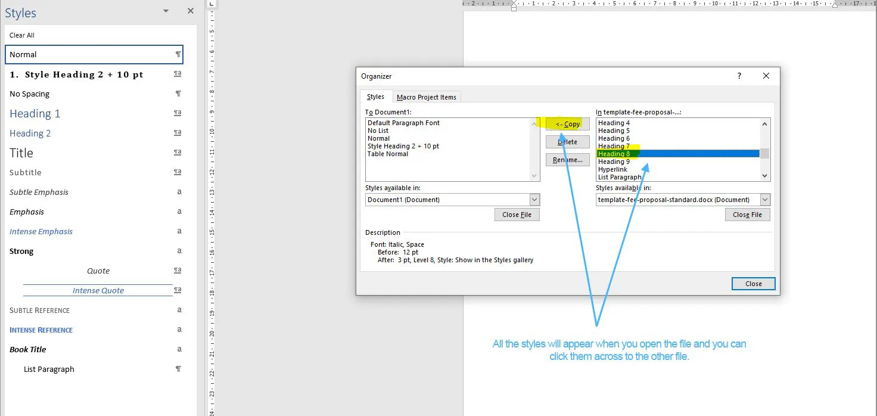Select List Paragraph in Organizer template list
Screen dimensions: 877x416
click(x=620, y=177)
